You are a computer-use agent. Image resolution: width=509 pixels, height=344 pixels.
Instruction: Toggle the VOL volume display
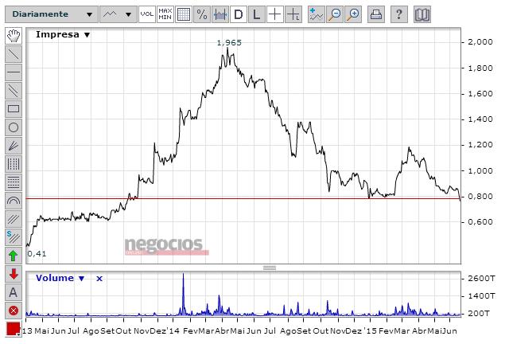147,14
